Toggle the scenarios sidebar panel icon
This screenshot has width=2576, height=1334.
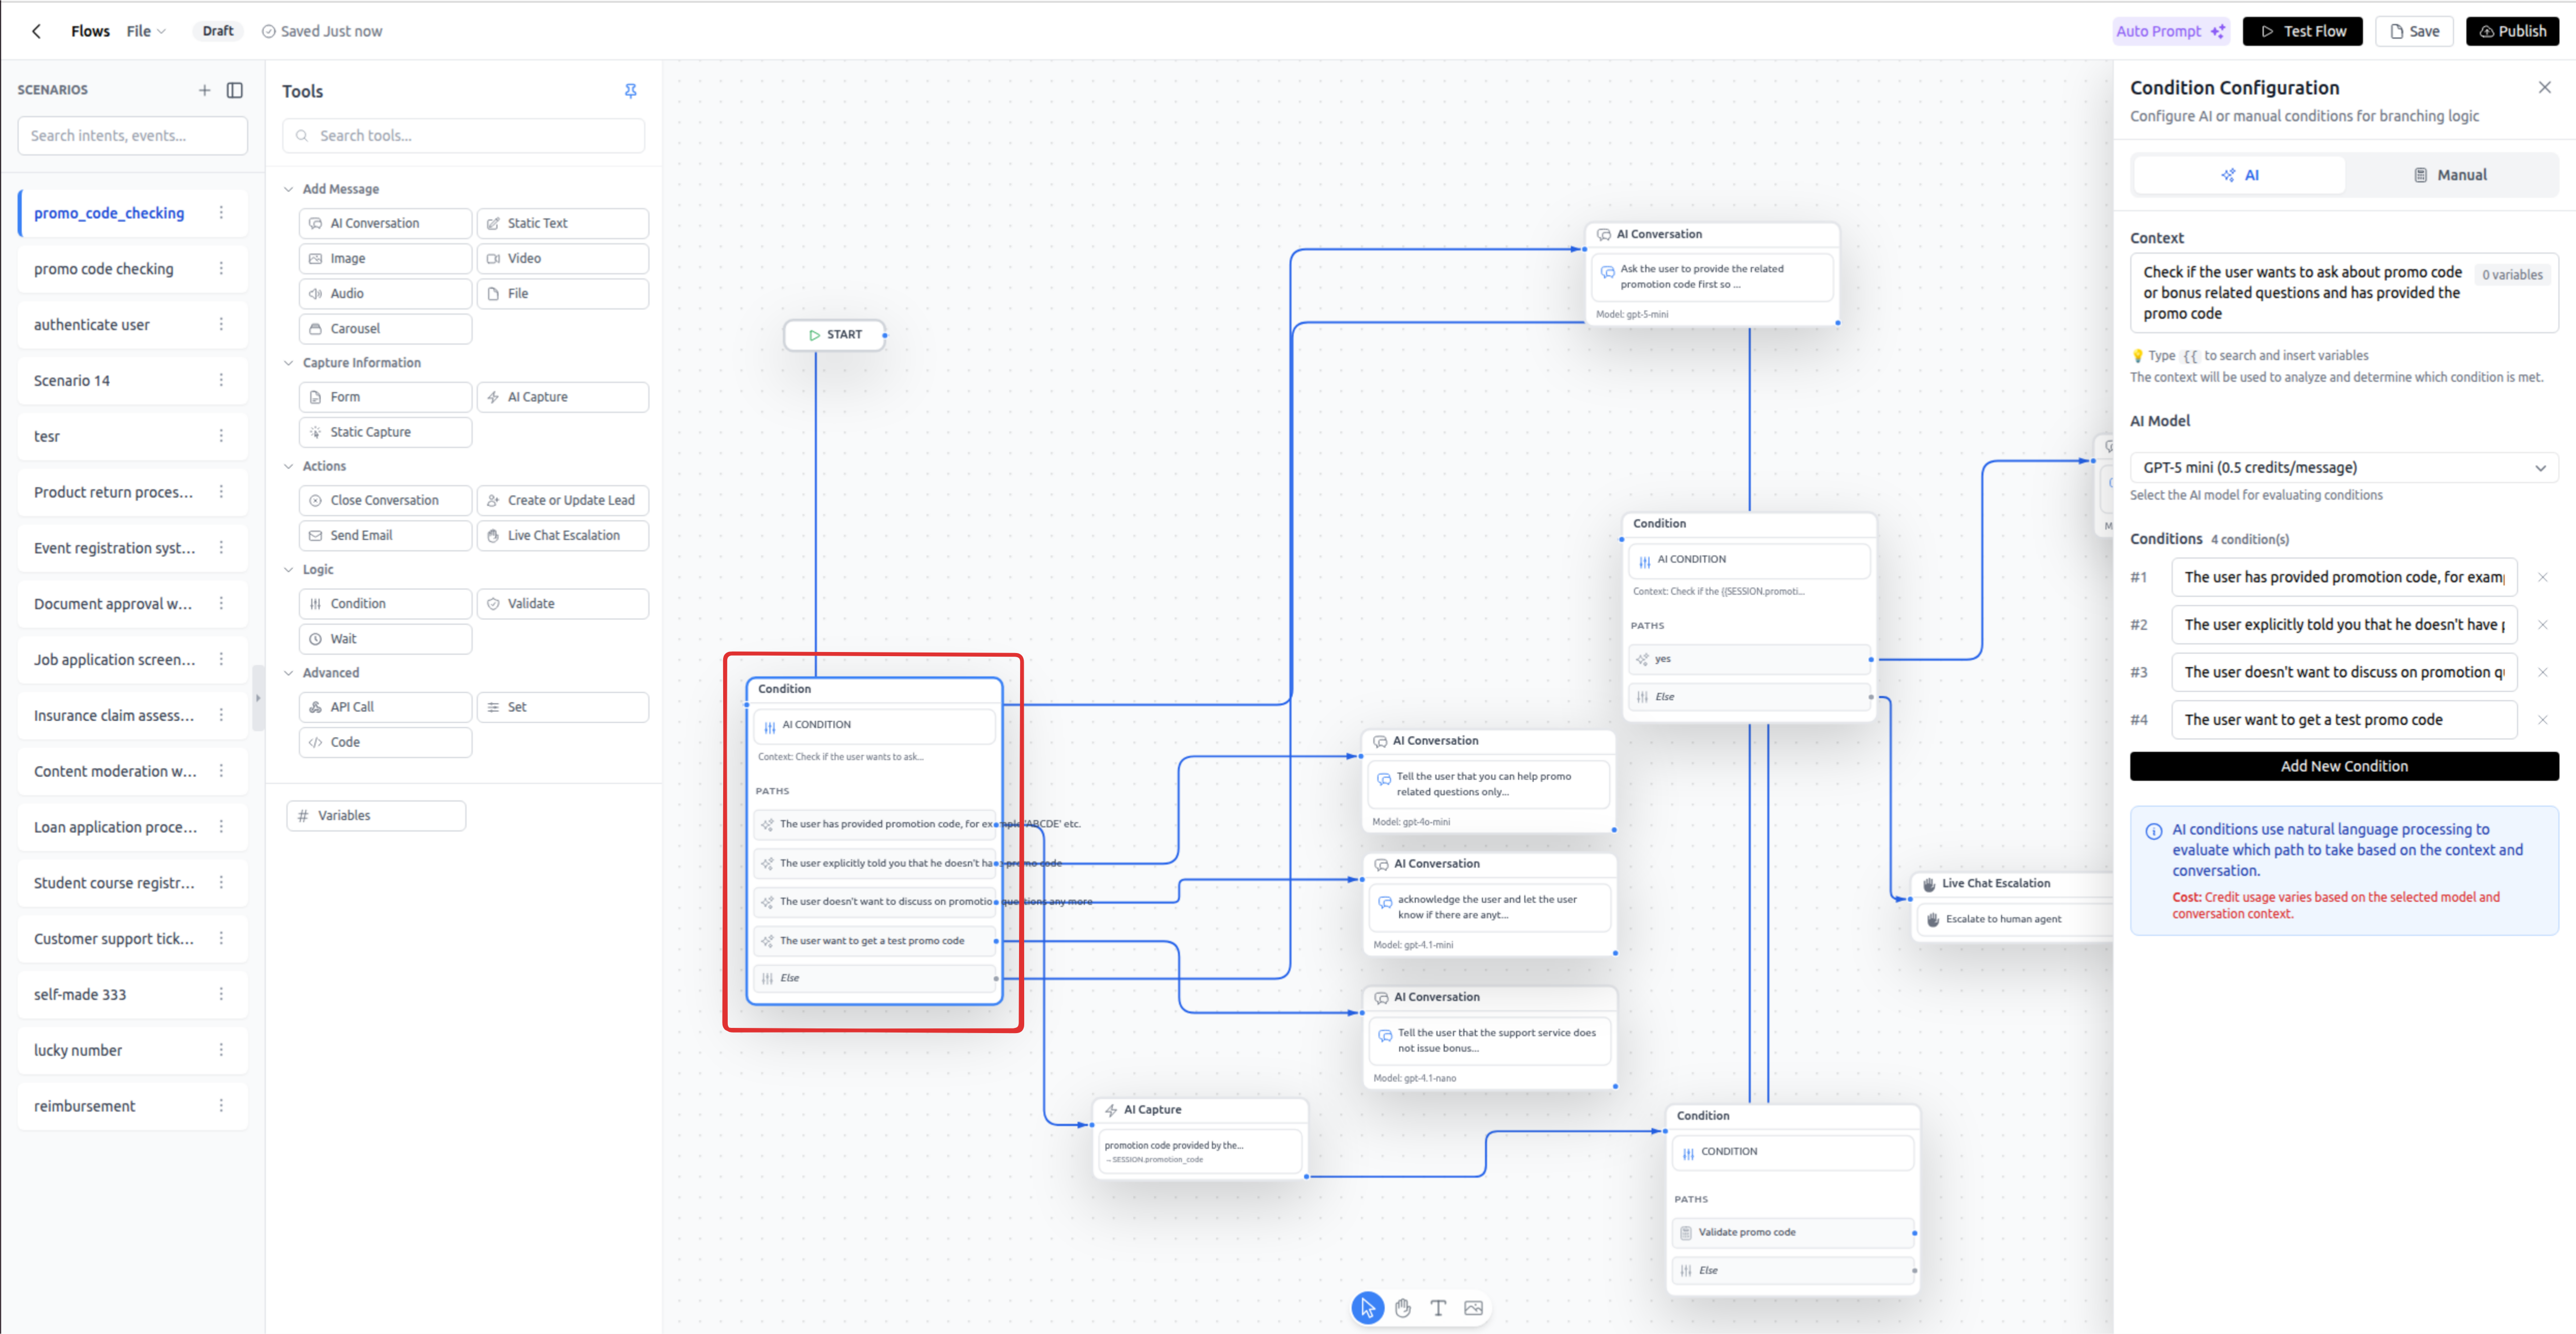click(235, 90)
